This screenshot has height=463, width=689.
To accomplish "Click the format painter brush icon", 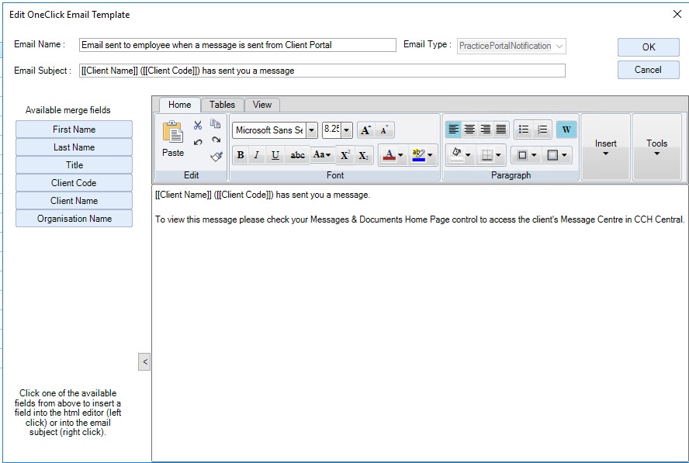I will 216,157.
